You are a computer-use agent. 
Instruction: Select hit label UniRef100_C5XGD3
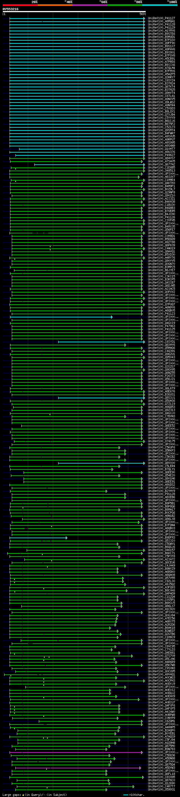[161, 108]
